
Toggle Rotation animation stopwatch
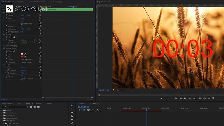coord(6,26)
